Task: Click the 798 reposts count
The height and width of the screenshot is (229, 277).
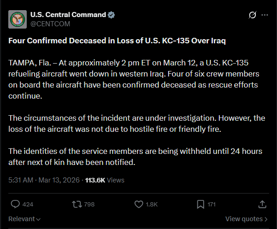Action: click(x=89, y=204)
